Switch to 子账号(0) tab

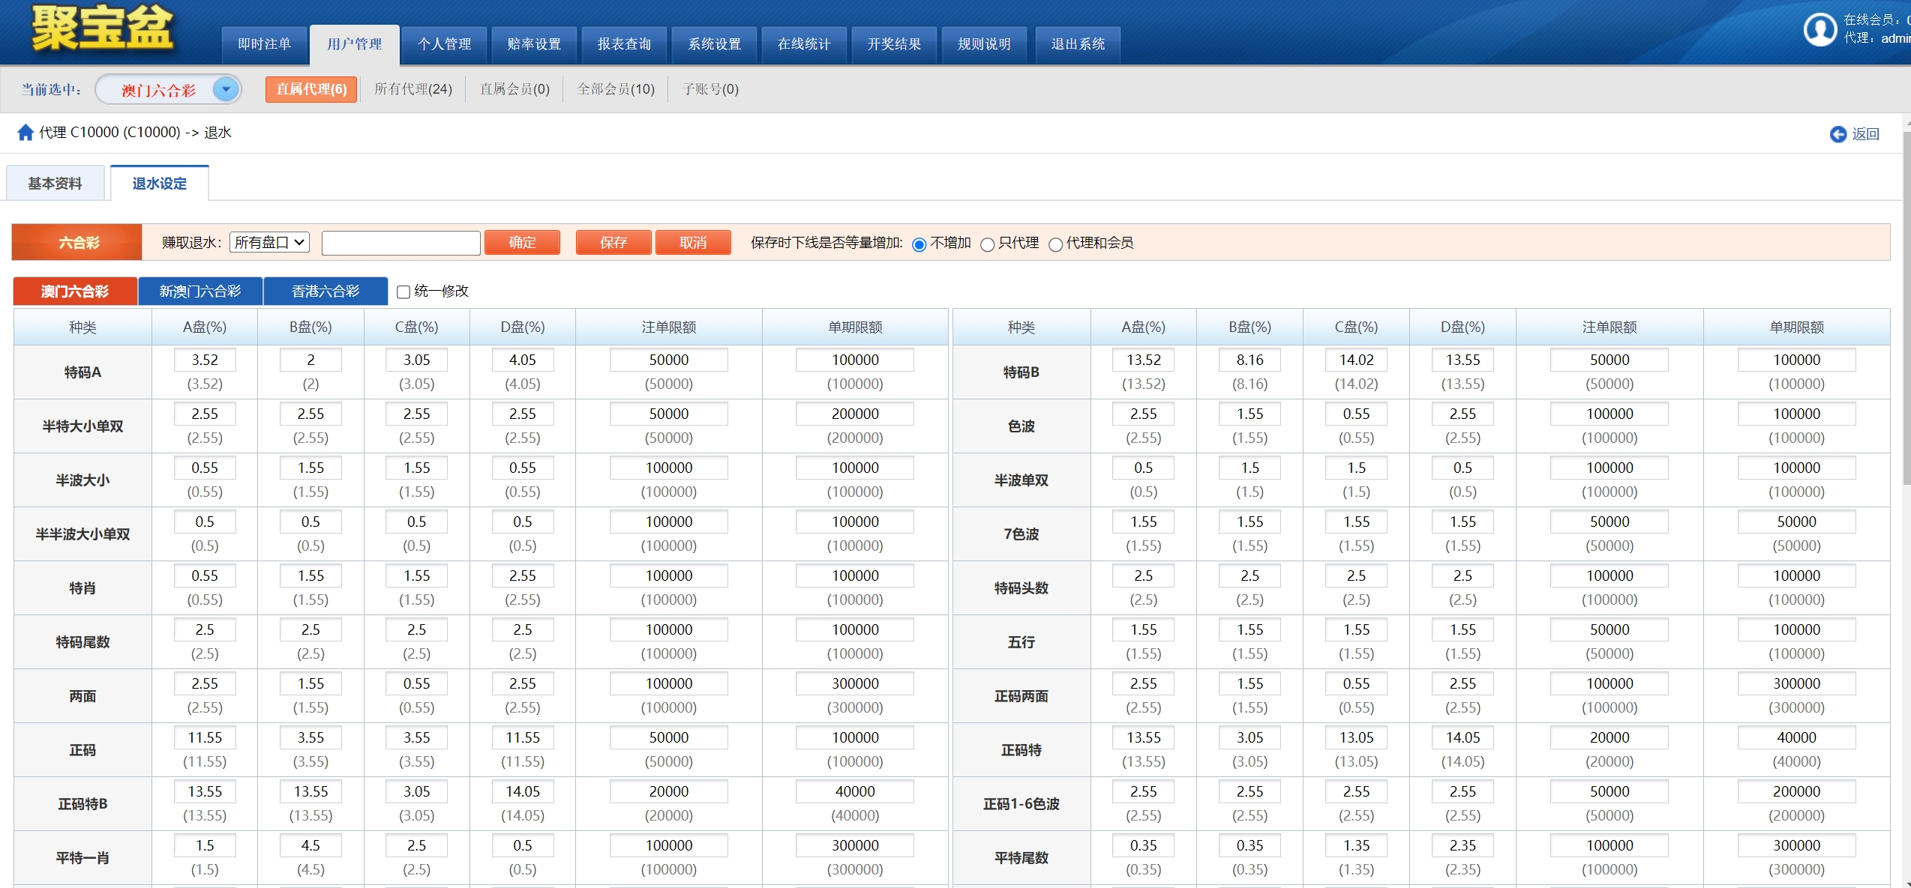[710, 89]
